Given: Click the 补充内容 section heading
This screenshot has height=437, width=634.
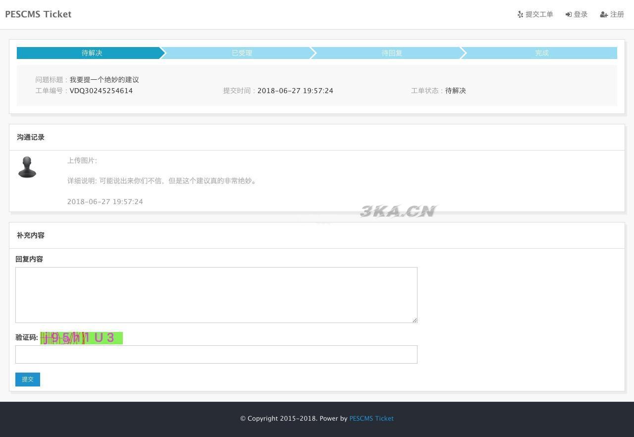Looking at the screenshot, I should coord(31,235).
